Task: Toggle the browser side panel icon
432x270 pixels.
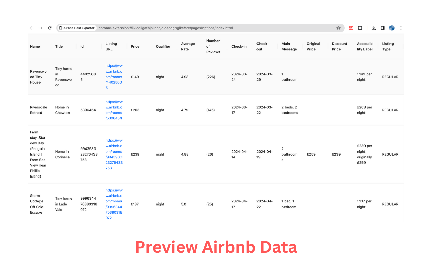Action: 383,28
